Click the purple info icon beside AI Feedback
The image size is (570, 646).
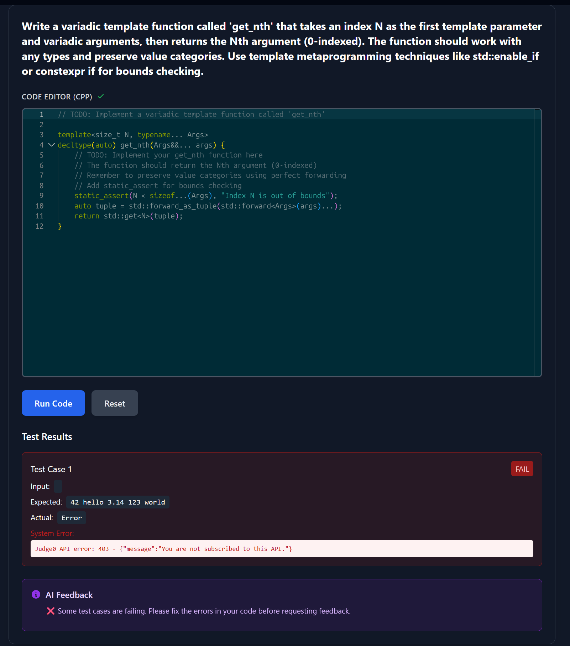36,594
